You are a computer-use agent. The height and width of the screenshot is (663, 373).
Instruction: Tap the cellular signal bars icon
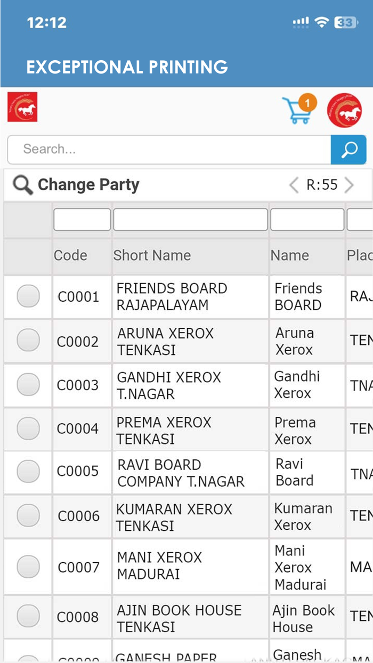coord(301,22)
